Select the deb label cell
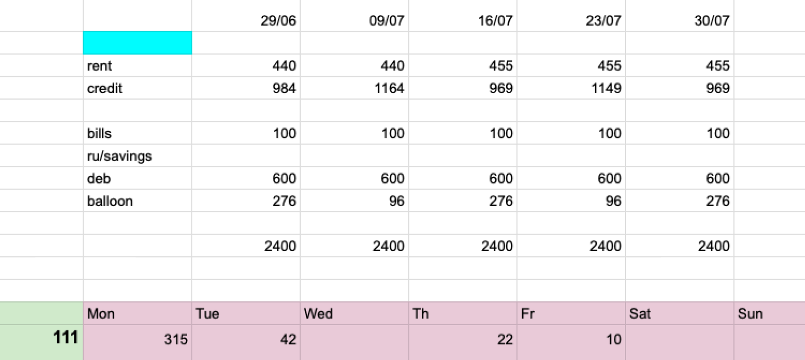Screen dimensions: 805x360 pyautogui.click(x=138, y=178)
